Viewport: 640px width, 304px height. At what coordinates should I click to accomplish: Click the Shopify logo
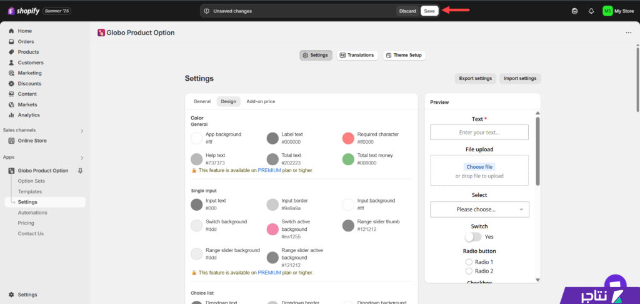click(x=23, y=11)
